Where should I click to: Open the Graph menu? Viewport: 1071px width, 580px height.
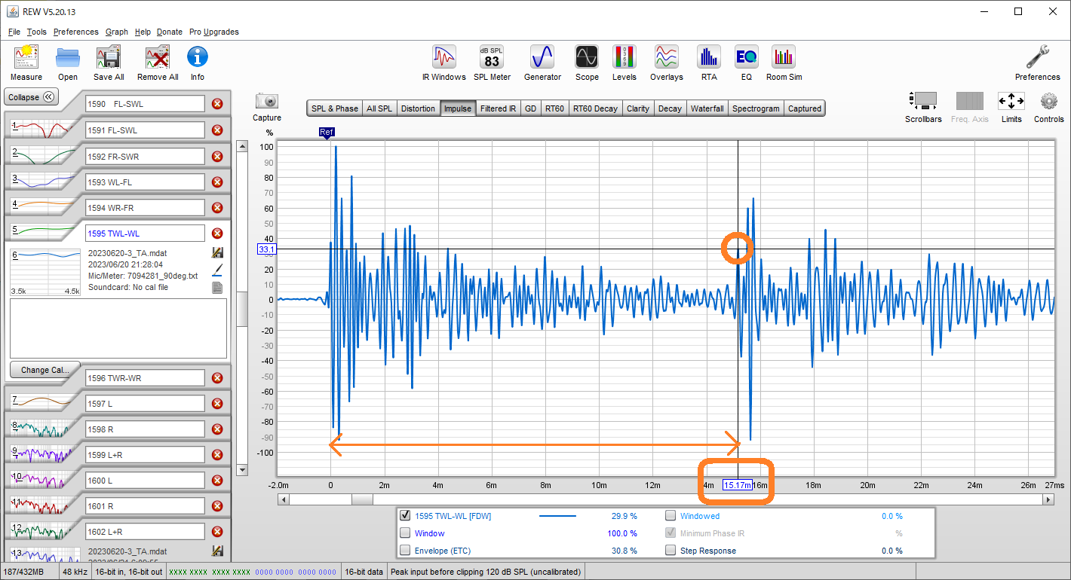[x=117, y=32]
